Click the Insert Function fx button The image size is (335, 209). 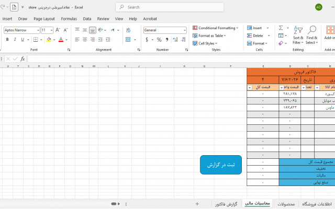[x=22, y=59]
